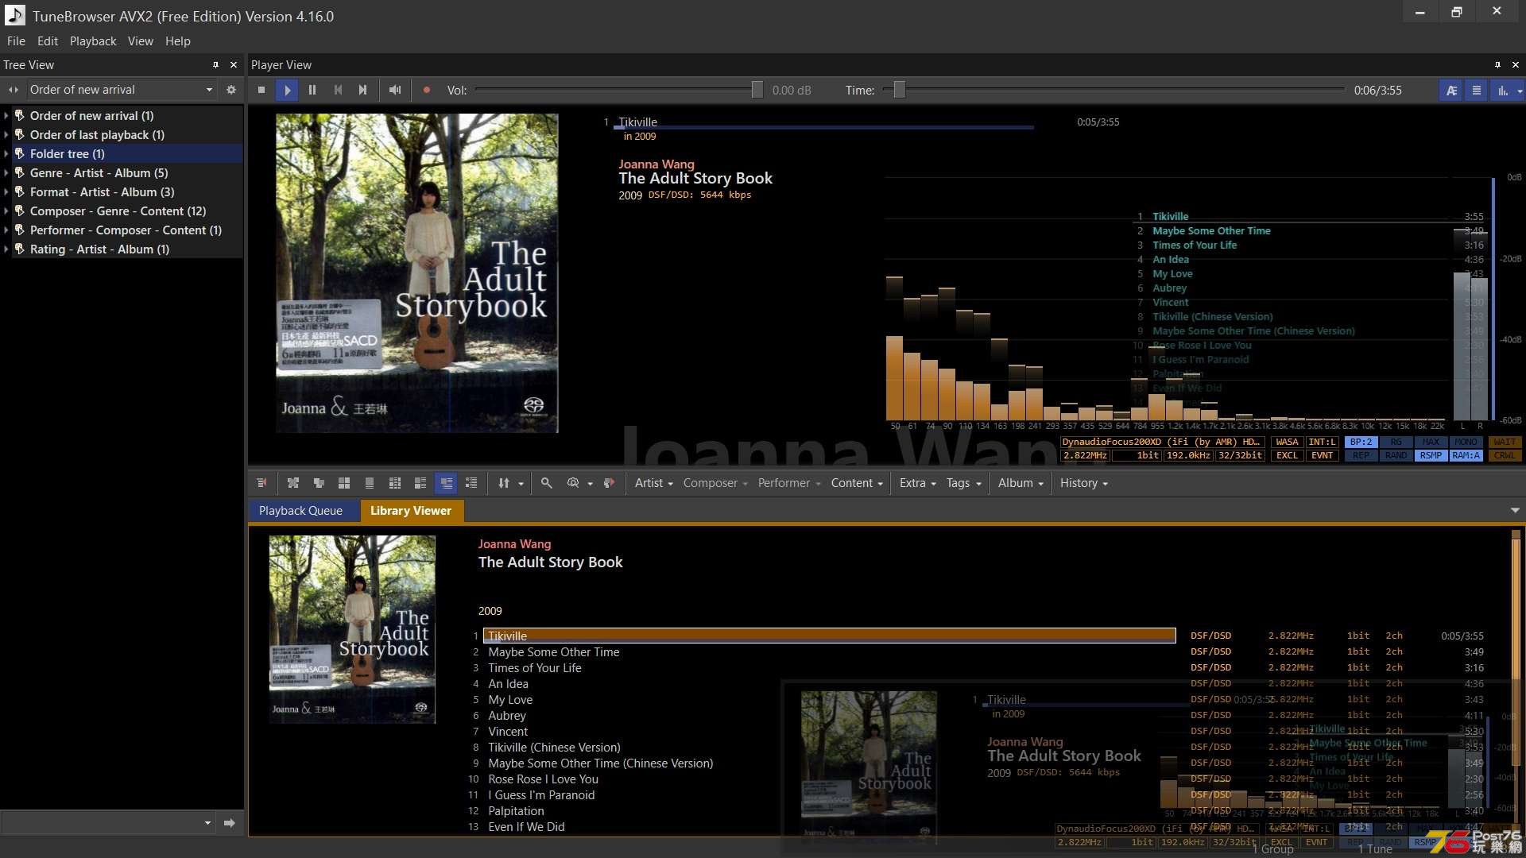This screenshot has height=858, width=1526.
Task: Click the puzzle-piece view icon in library toolbar
Action: click(293, 483)
